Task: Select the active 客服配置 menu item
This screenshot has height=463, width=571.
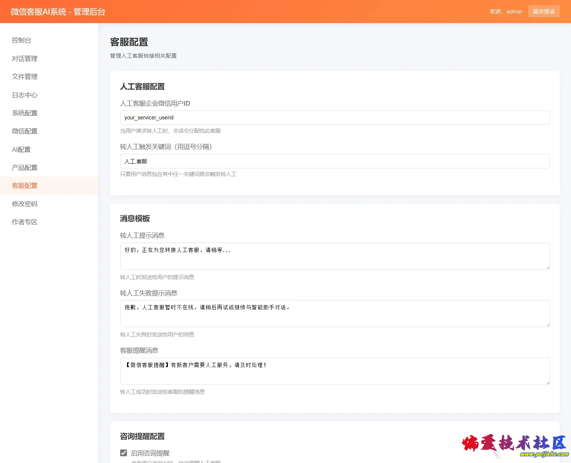Action: click(x=25, y=186)
